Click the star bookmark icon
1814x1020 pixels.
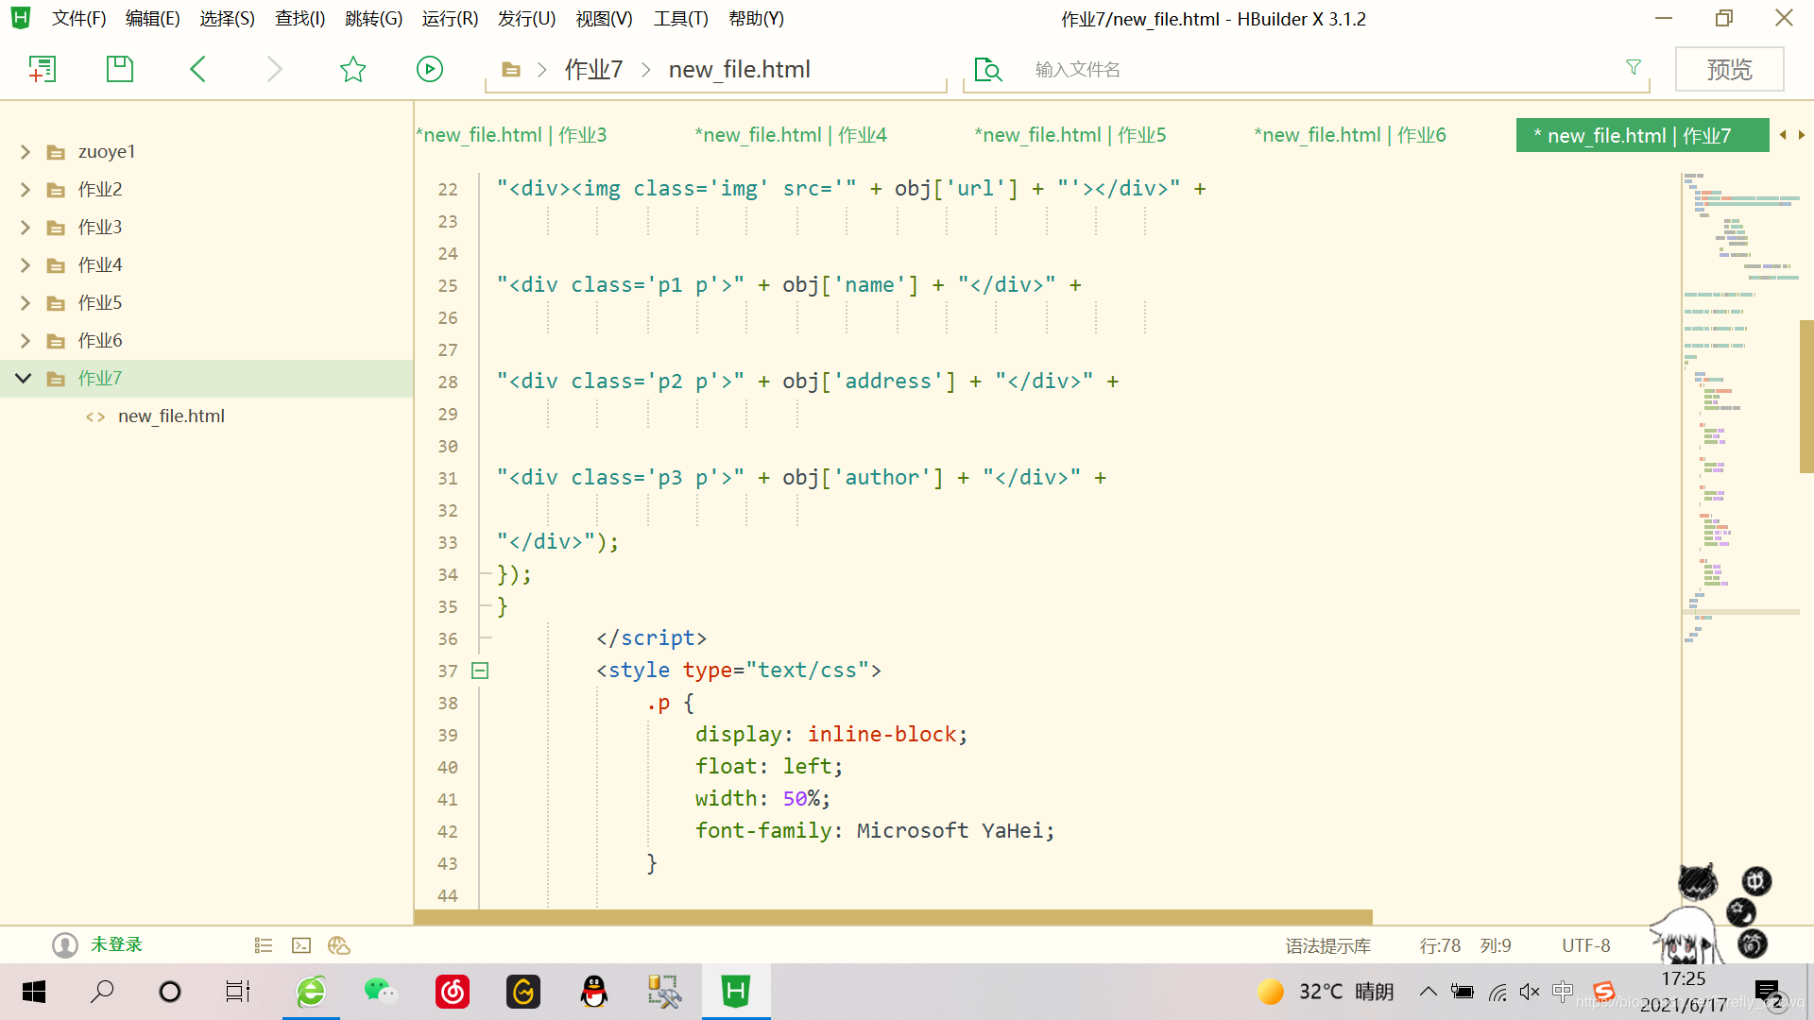[x=352, y=69]
